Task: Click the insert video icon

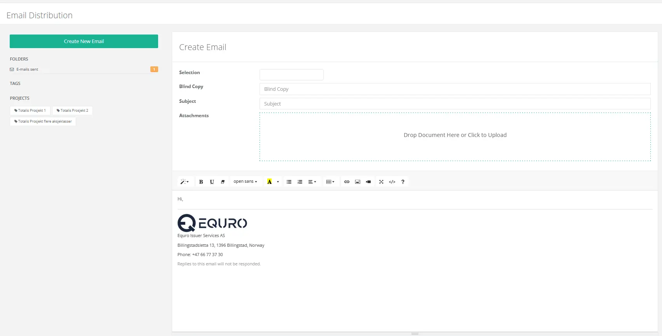Action: click(368, 182)
